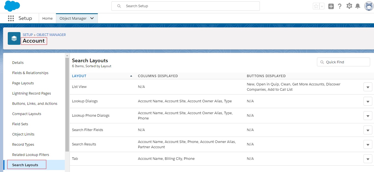374x172 pixels.
Task: Click the user avatar profile icon
Action: [x=368, y=6]
